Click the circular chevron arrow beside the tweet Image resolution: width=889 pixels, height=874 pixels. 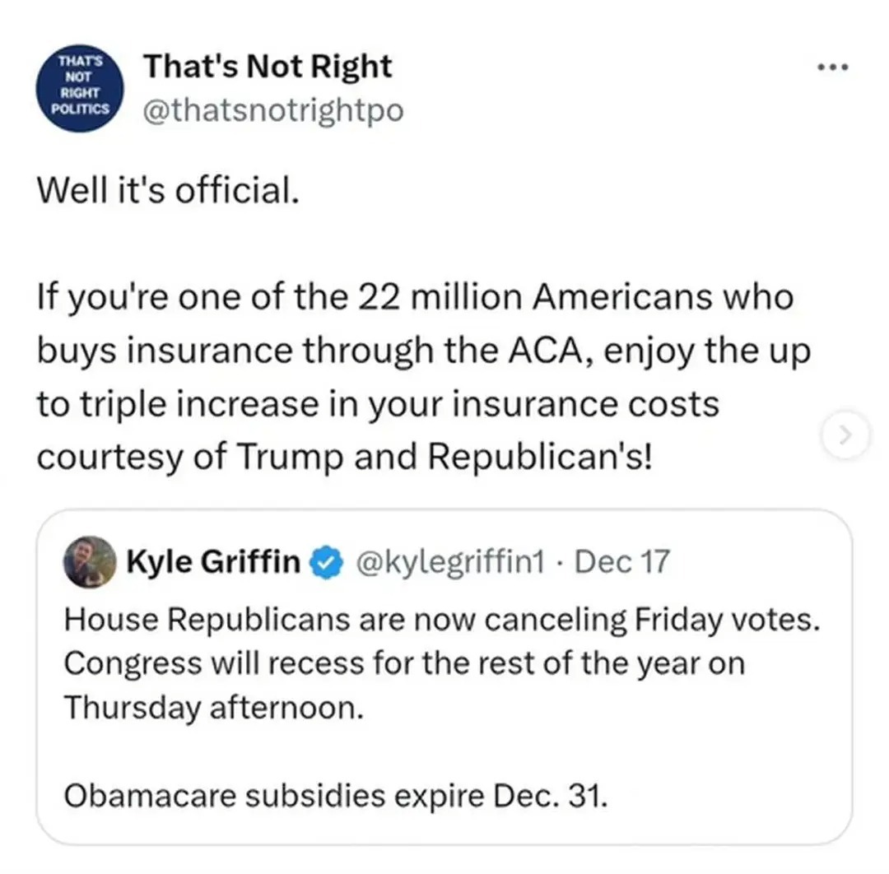coord(845,436)
